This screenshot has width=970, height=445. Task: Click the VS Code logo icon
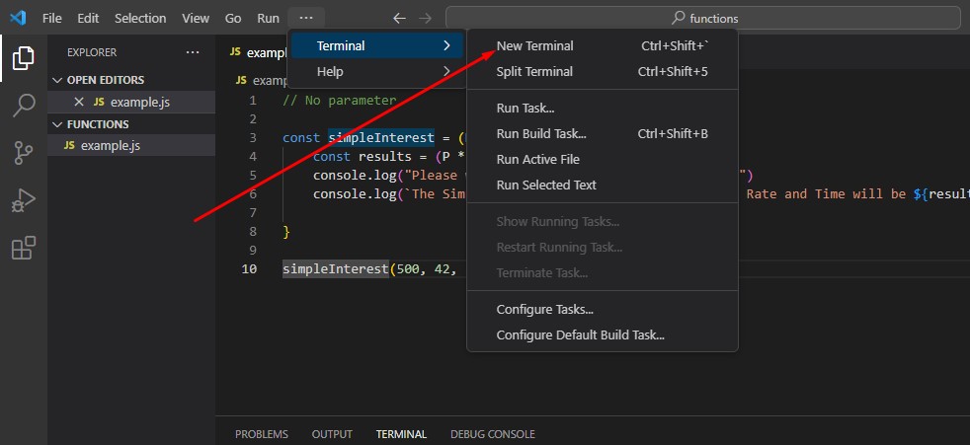click(x=18, y=18)
